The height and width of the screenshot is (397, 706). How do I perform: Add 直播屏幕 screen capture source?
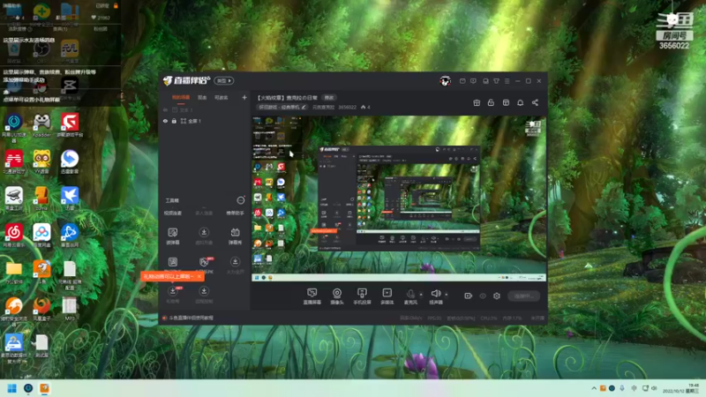point(312,296)
